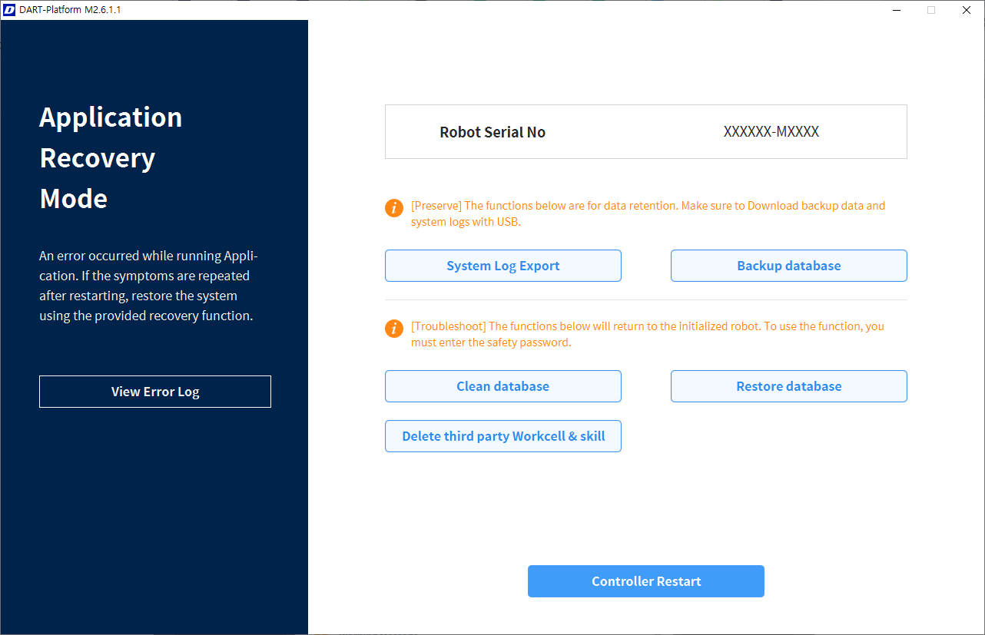Minimize the DART-Platform window
This screenshot has height=635, width=985.
pyautogui.click(x=896, y=10)
